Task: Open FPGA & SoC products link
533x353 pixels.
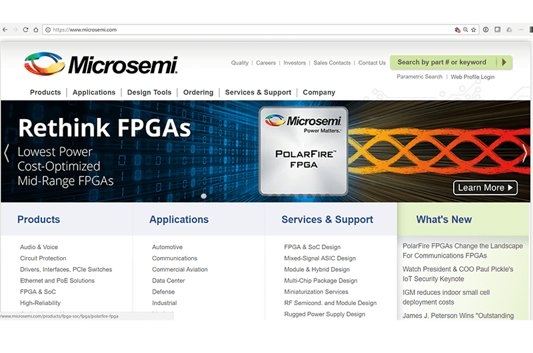Action: point(38,292)
